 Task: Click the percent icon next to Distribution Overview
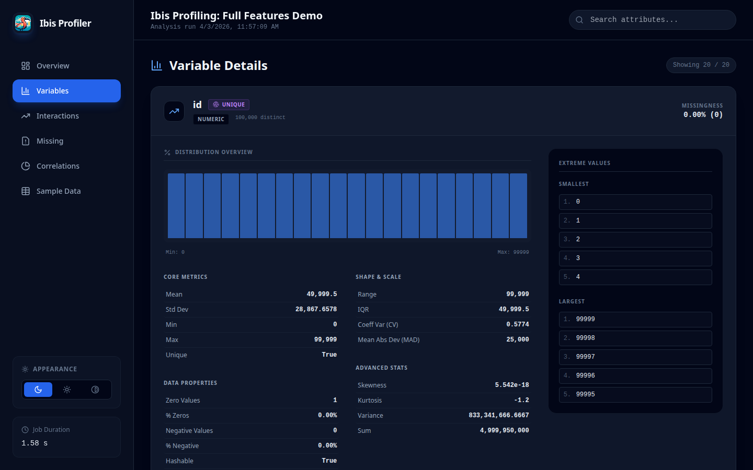click(167, 152)
